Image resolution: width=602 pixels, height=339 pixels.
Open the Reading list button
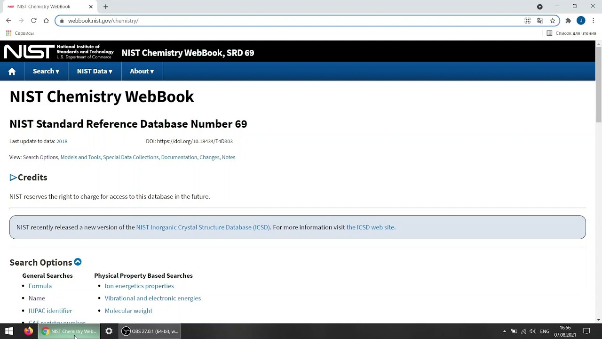tap(571, 33)
